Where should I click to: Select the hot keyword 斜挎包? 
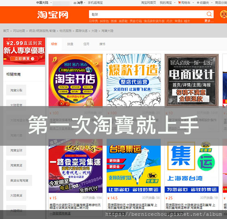click(x=104, y=21)
